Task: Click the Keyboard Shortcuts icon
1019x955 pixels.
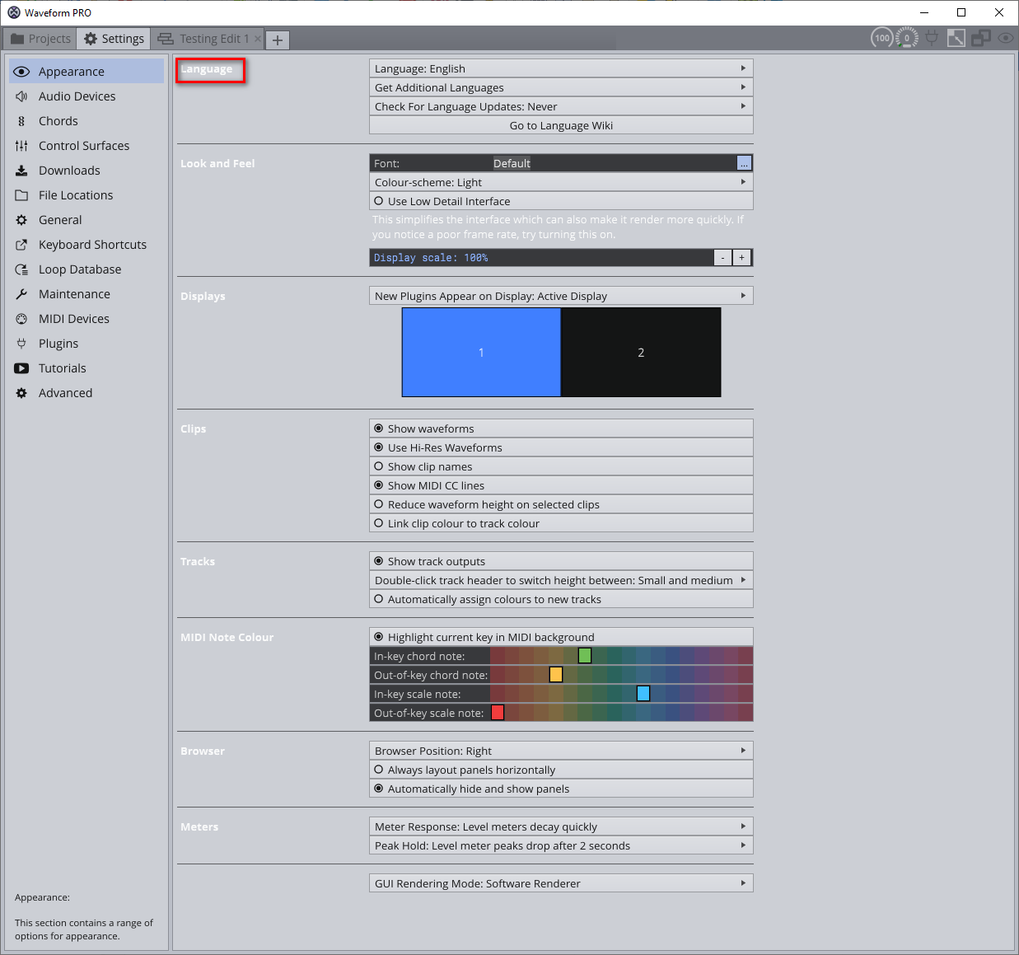Action: pyautogui.click(x=21, y=245)
